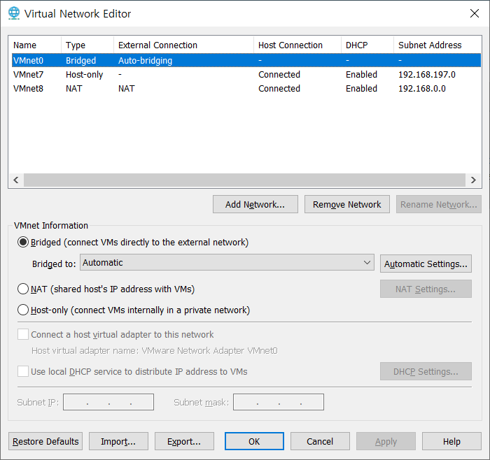Open DHCP Settings dialog
The width and height of the screenshot is (490, 460).
426,371
